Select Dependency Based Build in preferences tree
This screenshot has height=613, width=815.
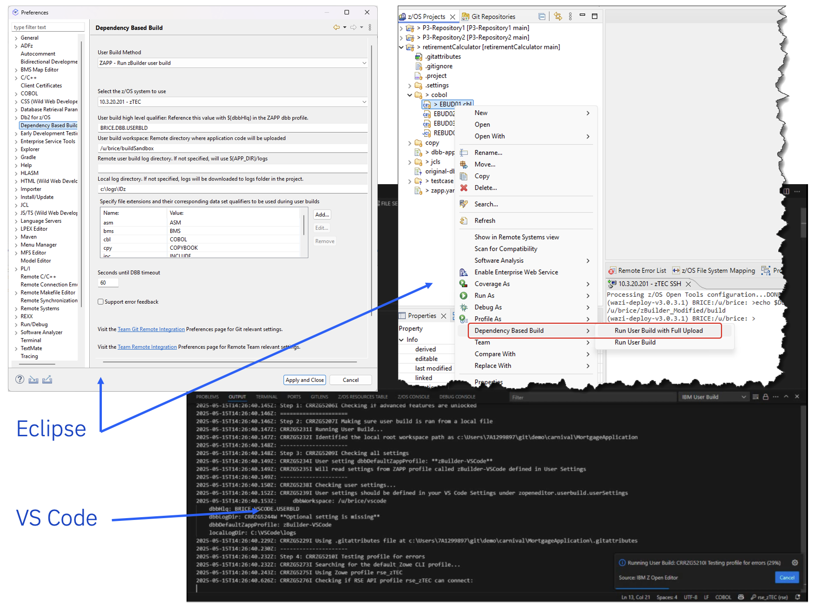pos(49,126)
